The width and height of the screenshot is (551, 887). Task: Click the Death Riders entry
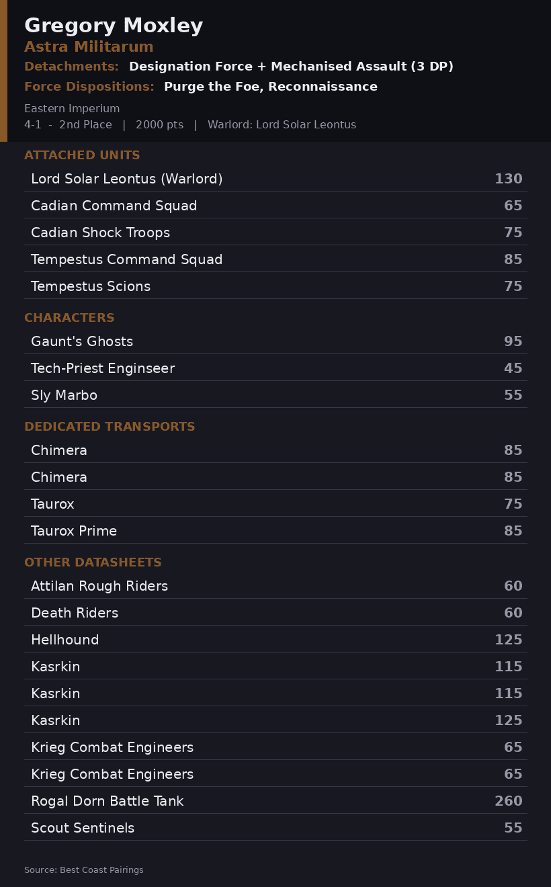275,612
